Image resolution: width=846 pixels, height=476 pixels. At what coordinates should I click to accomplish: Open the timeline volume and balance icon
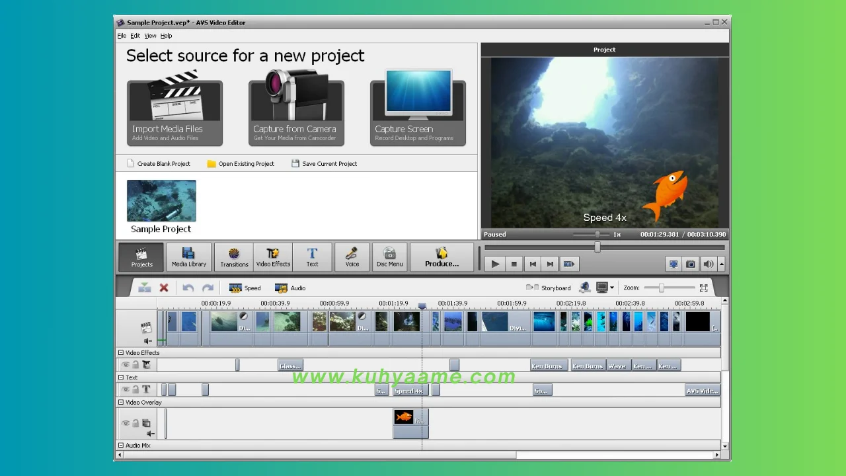pyautogui.click(x=584, y=288)
